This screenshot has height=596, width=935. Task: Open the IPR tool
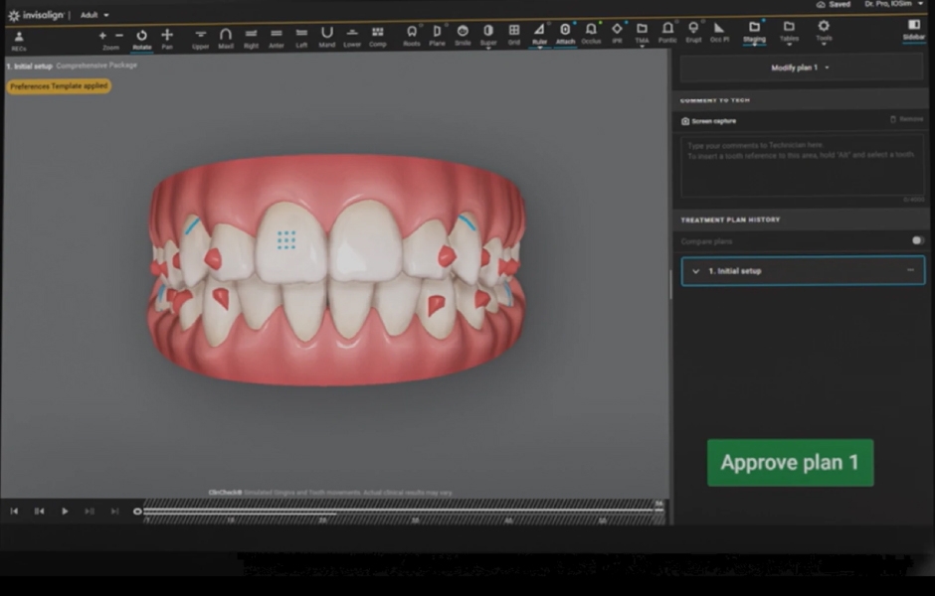617,32
